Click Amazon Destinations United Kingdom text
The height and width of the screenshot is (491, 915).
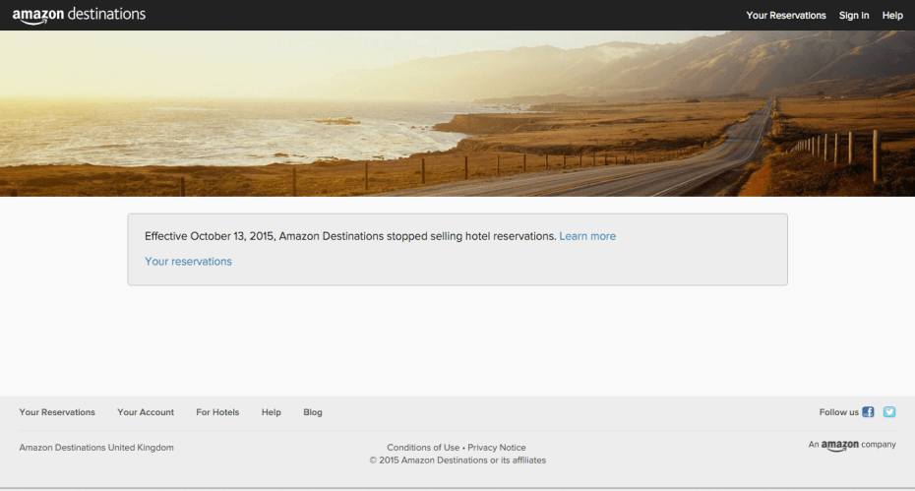(96, 448)
